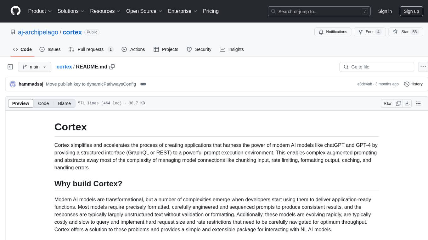
Task: Open the GitHub home logo
Action: click(x=15, y=11)
